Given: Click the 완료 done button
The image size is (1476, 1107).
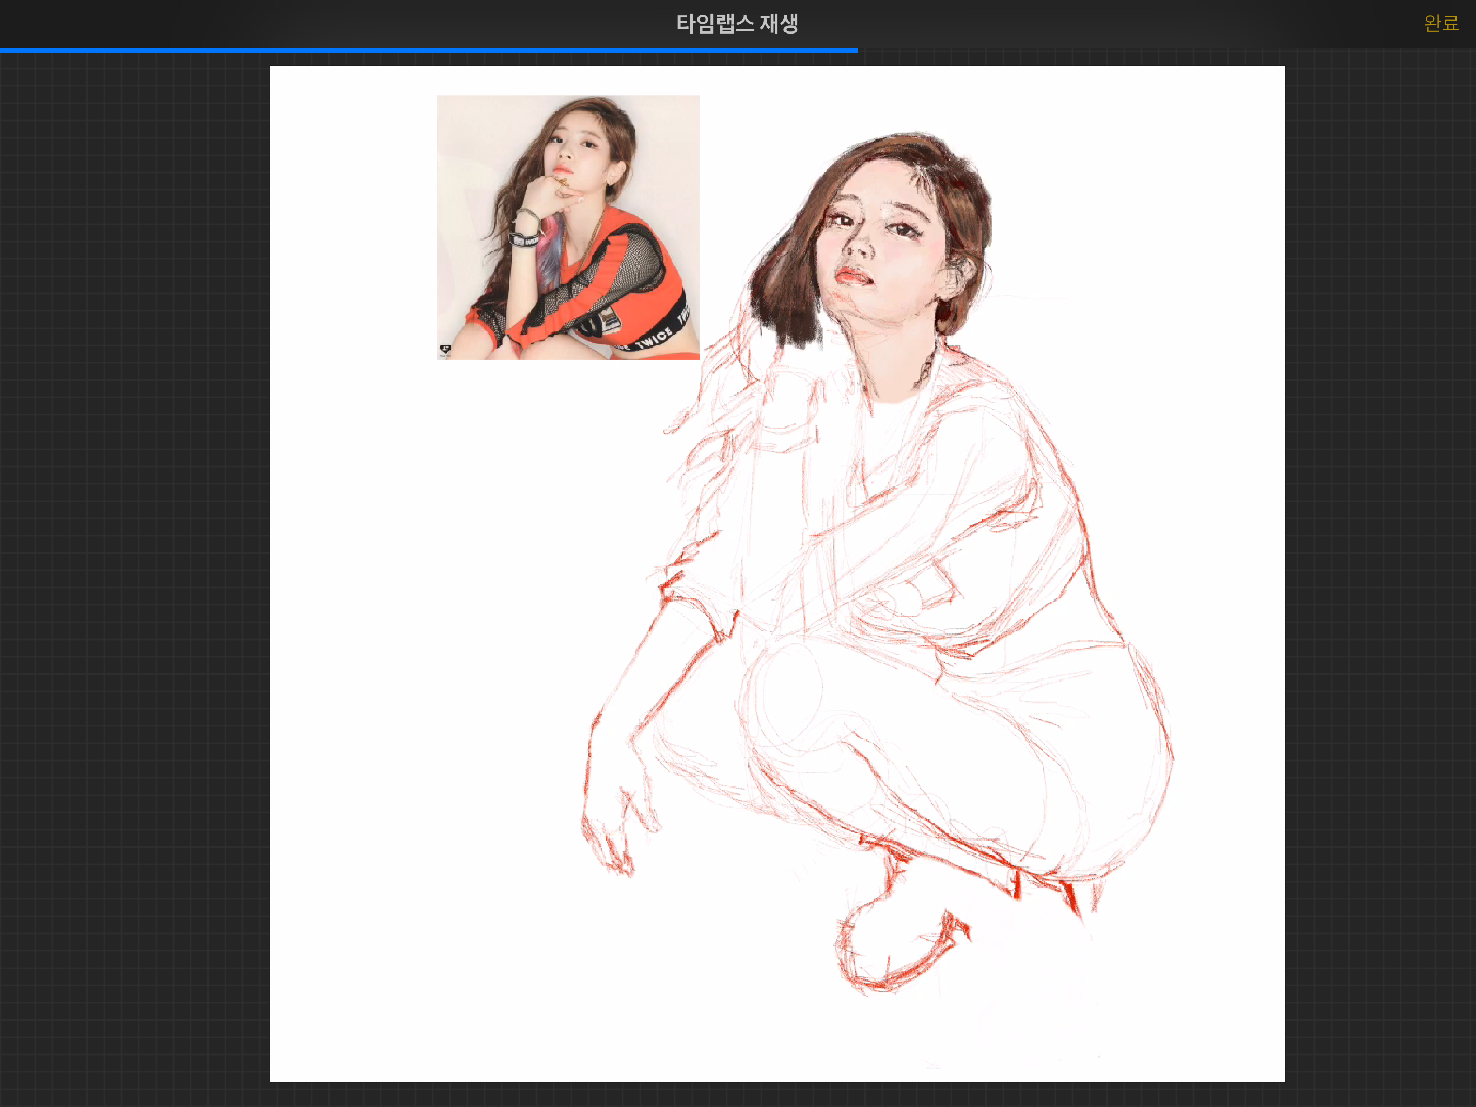Looking at the screenshot, I should point(1441,23).
